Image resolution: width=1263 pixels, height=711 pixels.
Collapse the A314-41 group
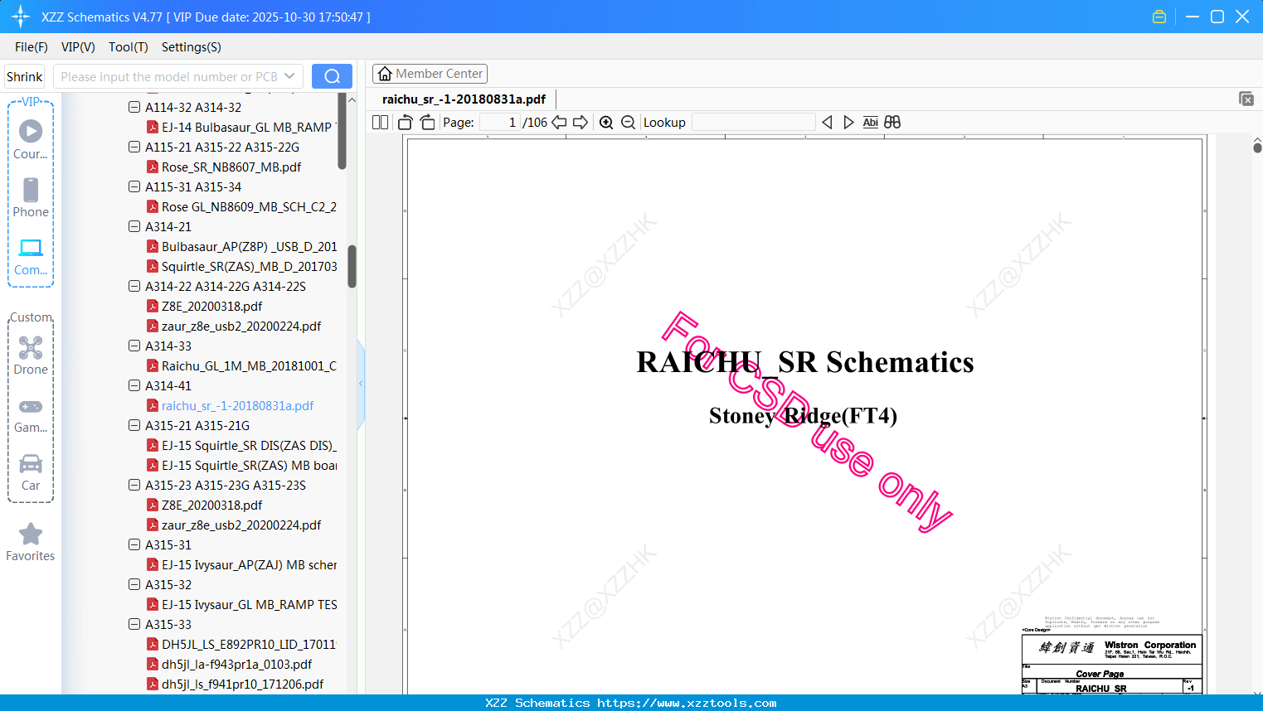134,385
